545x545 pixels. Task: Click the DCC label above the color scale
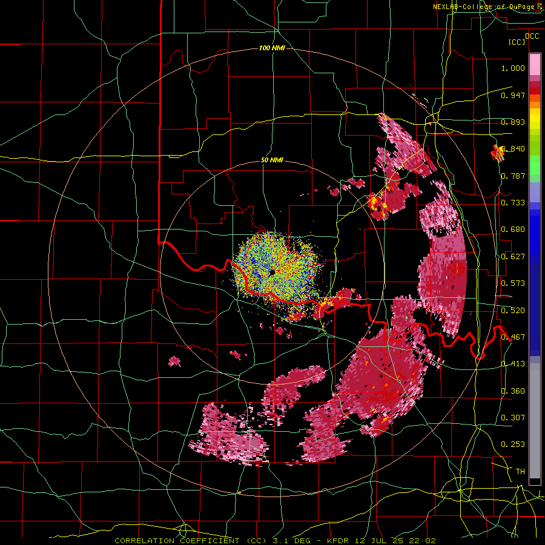click(x=532, y=36)
